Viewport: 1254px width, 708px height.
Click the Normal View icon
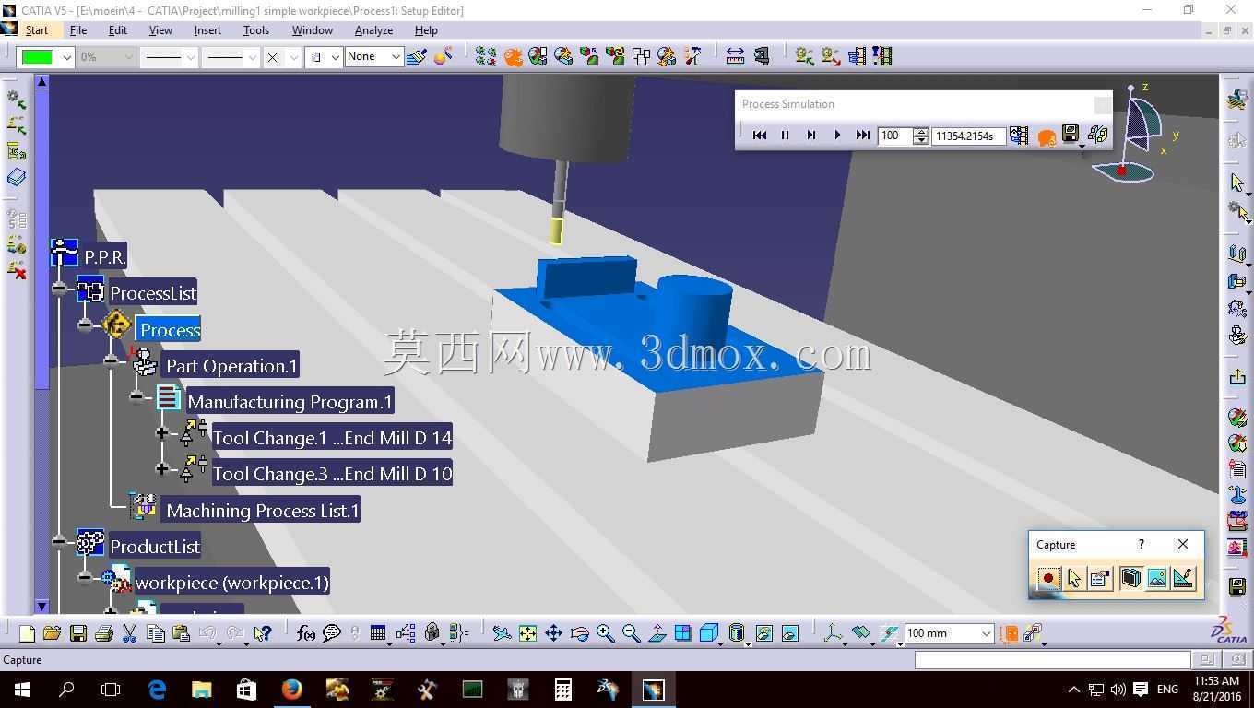tap(657, 633)
